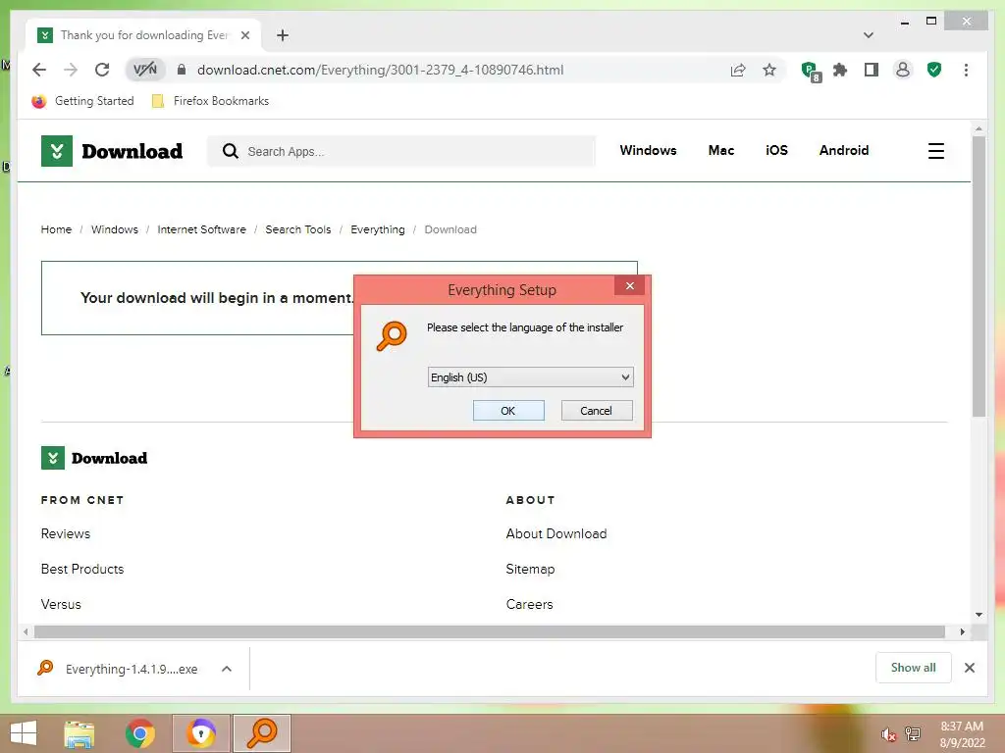The width and height of the screenshot is (1005, 753).
Task: Go to Internet Software breadcrumb
Action: pos(201,229)
